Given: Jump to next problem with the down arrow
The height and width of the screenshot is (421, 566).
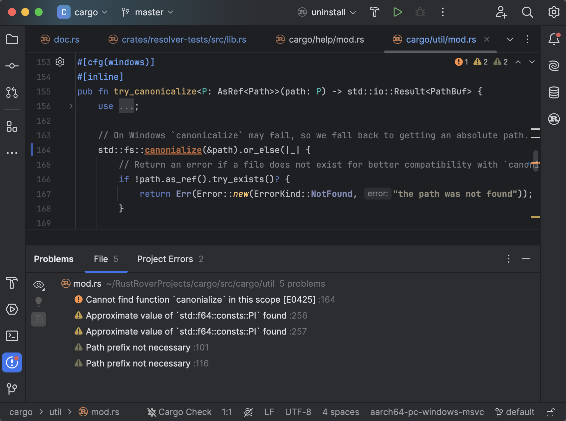Looking at the screenshot, I should (x=532, y=62).
